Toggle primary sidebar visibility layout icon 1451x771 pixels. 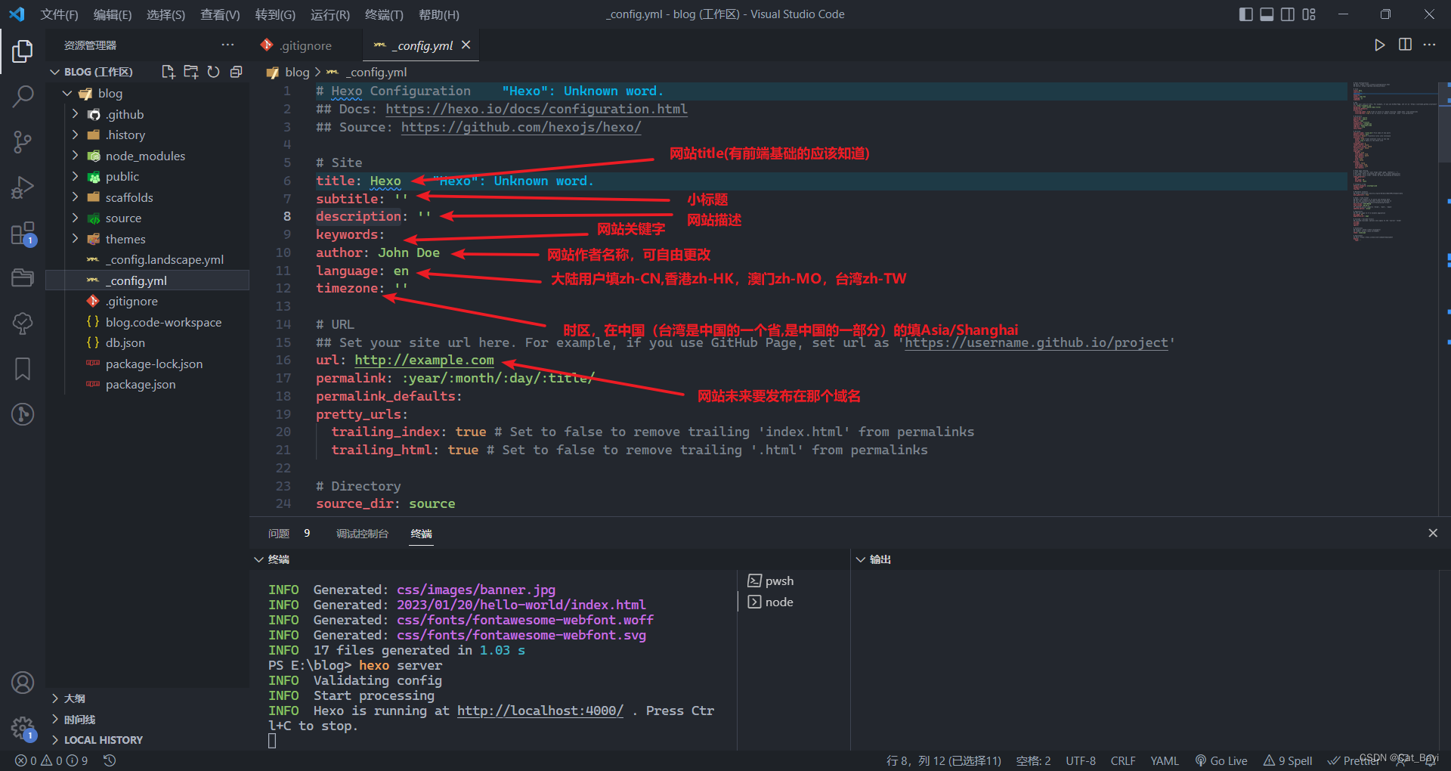tap(1246, 14)
